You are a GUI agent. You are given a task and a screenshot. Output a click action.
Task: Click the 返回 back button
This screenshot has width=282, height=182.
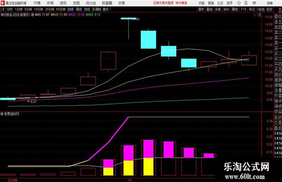coord(269,9)
